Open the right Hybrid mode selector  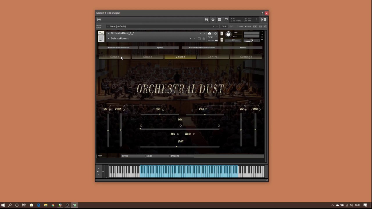tap(243, 48)
